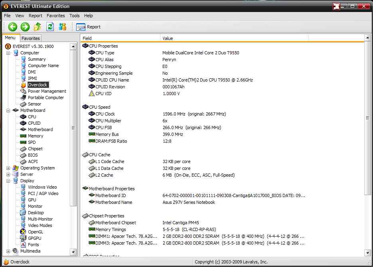Click the CPU VID warning voltage icon
373x267 pixels.
(x=92, y=94)
